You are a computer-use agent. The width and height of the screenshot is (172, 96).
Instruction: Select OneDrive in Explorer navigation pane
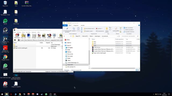tap(68, 43)
